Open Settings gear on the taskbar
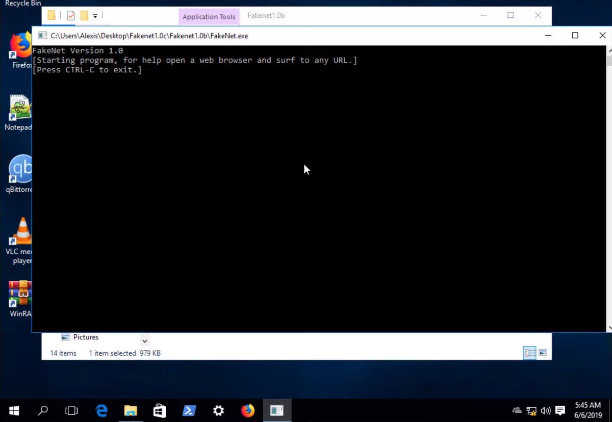 [218, 410]
